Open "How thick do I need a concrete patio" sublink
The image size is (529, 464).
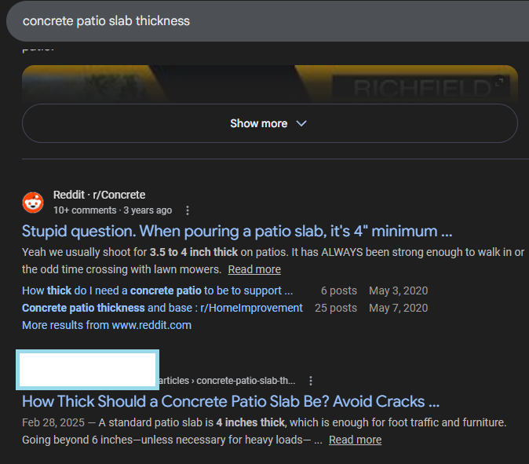151,290
